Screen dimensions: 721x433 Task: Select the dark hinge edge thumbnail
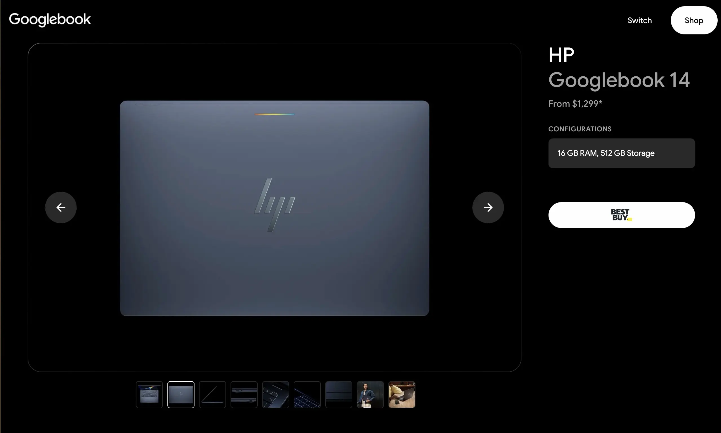pos(339,394)
